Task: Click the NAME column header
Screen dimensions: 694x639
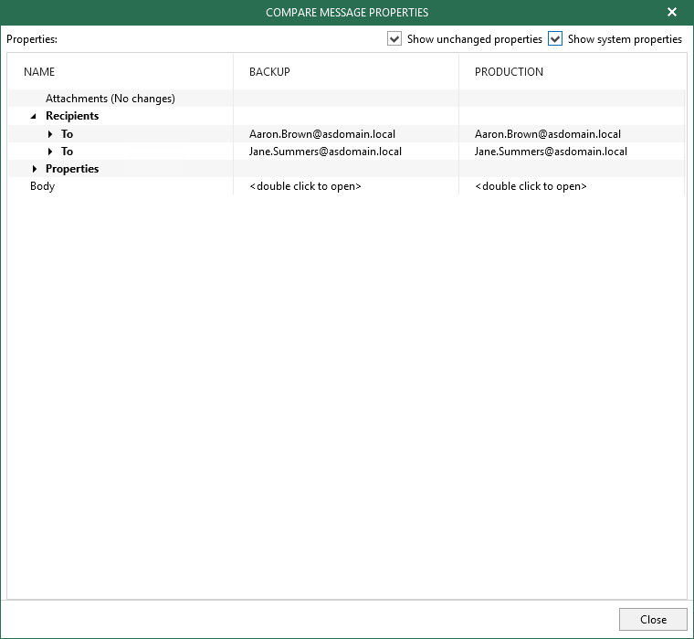Action: pyautogui.click(x=39, y=72)
